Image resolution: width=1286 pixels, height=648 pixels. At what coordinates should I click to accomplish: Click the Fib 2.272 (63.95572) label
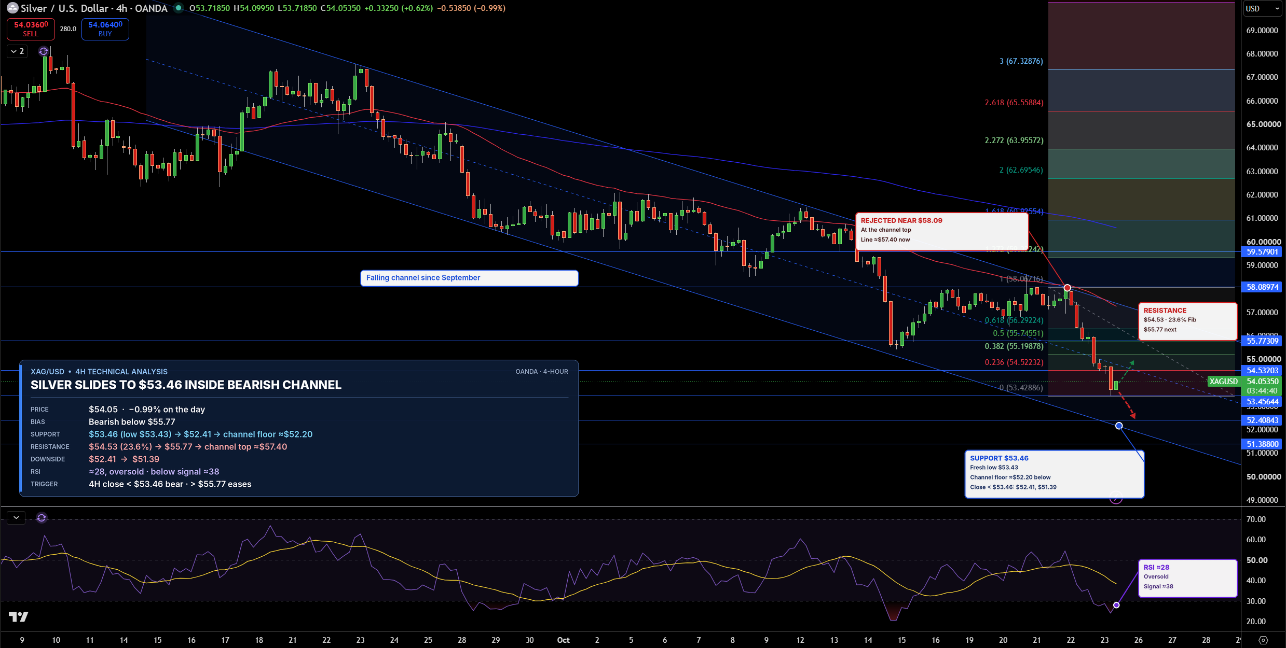pos(1014,140)
